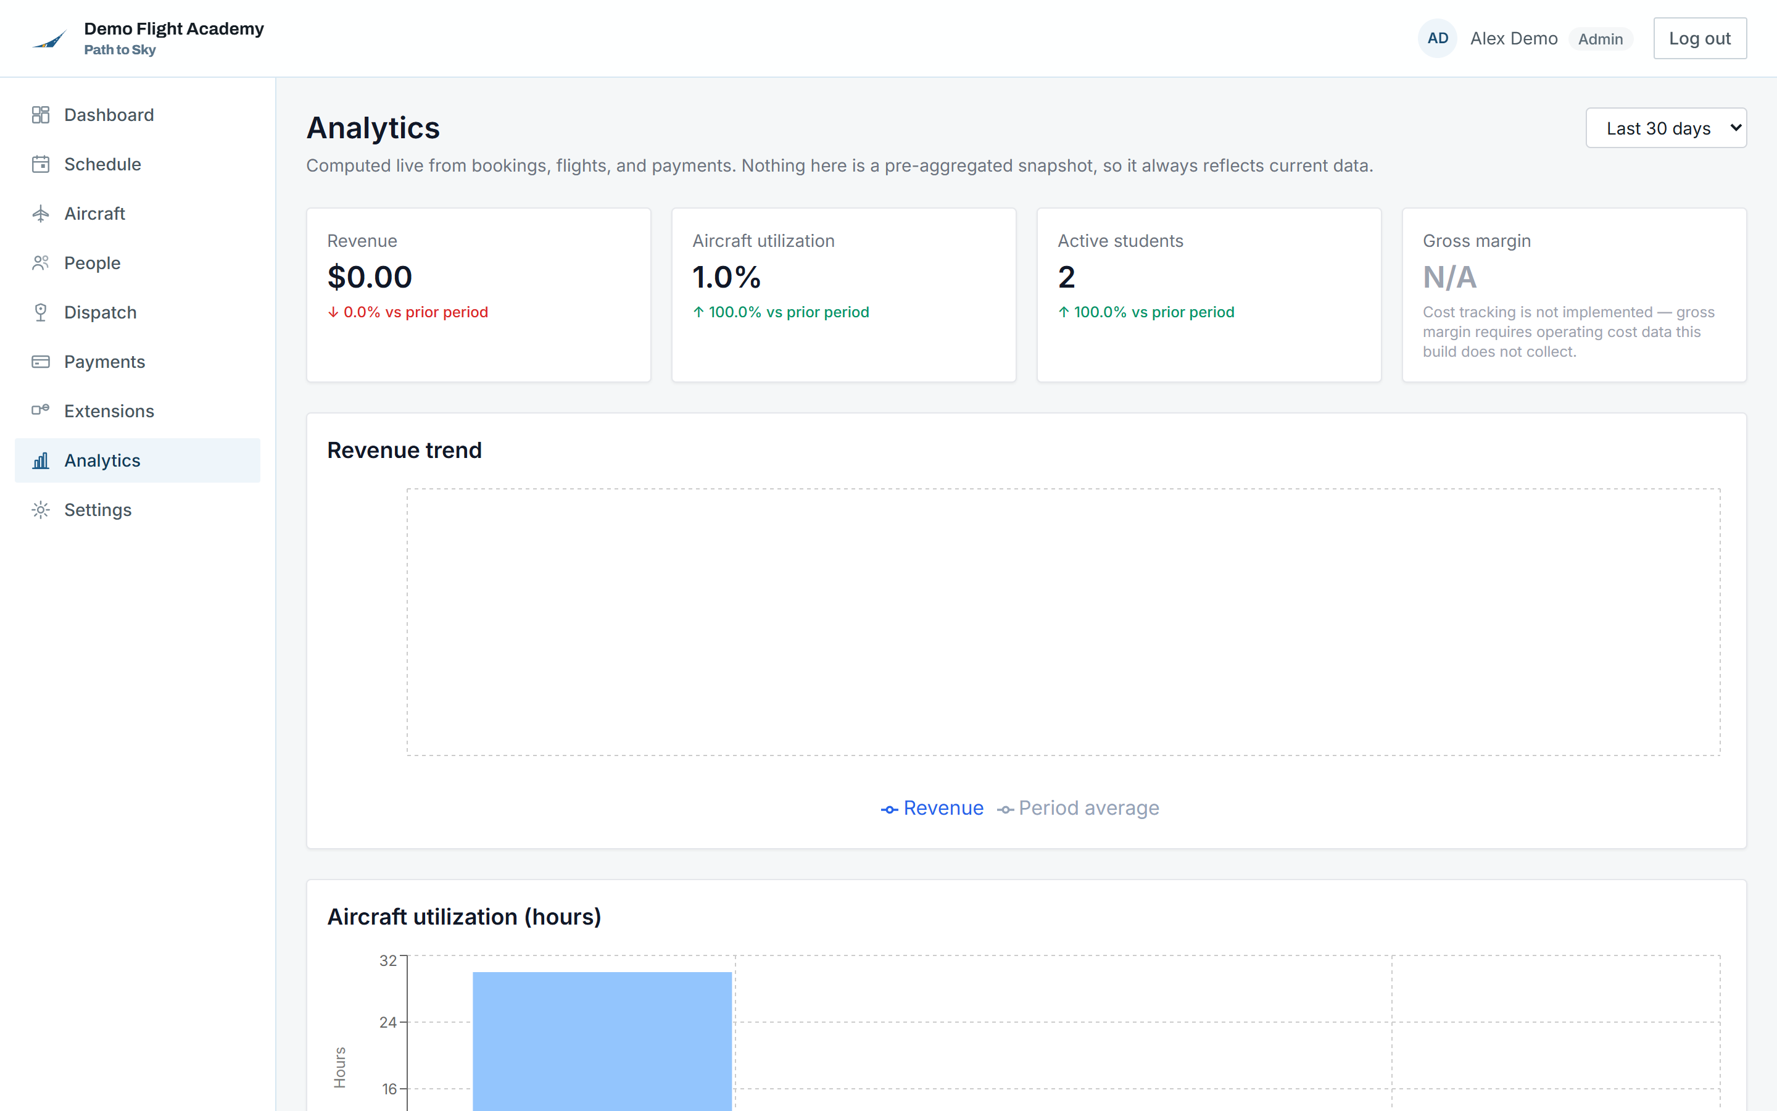The image size is (1777, 1111).
Task: Click the Analytics page heading
Action: tap(373, 128)
